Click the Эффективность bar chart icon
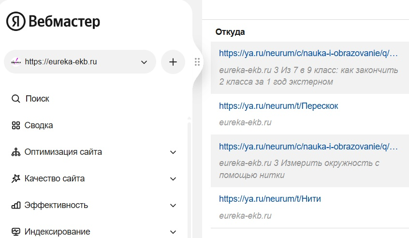The width and height of the screenshot is (409, 238). [16, 205]
